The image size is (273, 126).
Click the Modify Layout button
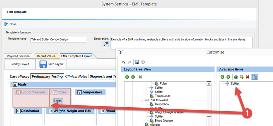(x=20, y=64)
